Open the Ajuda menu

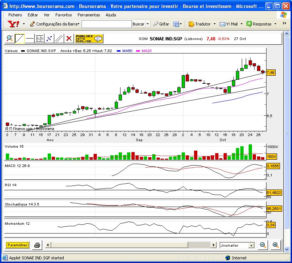111,15
